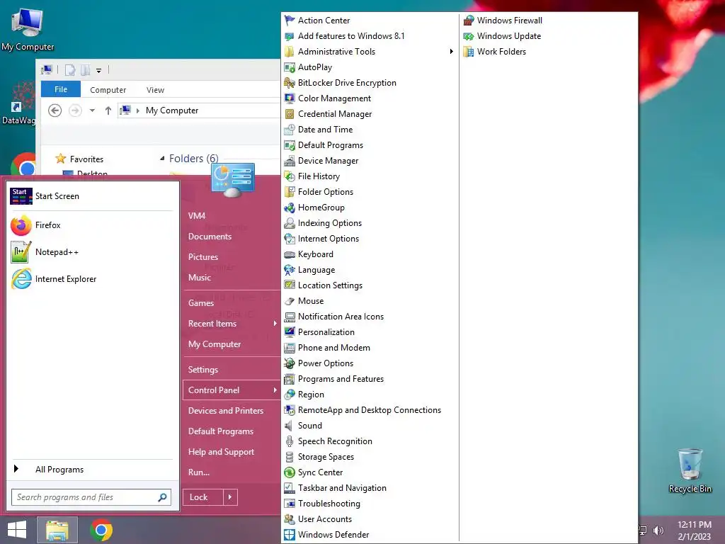Screen dimensions: 725x544
Task: Click volume speaker icon in tray
Action: 658,531
